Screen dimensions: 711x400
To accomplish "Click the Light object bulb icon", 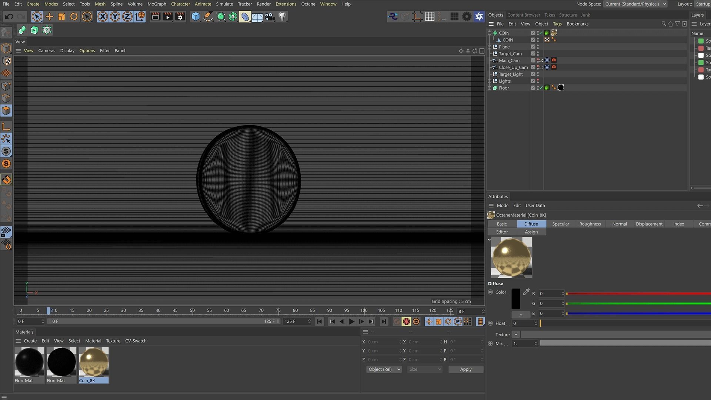I will (282, 16).
